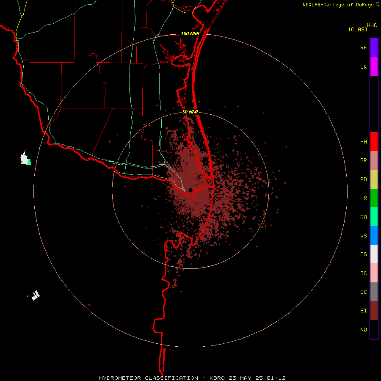Click the RA legend label
This screenshot has width=381, height=381.
[363, 217]
